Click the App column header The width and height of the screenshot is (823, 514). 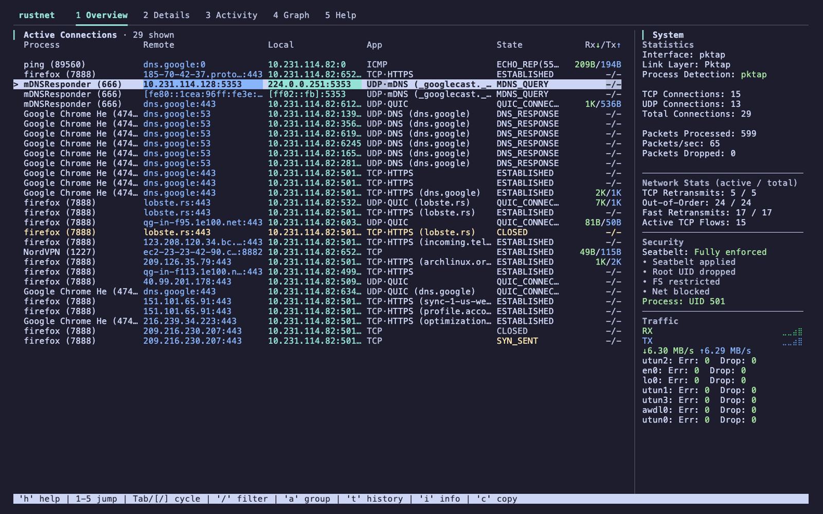pyautogui.click(x=374, y=45)
